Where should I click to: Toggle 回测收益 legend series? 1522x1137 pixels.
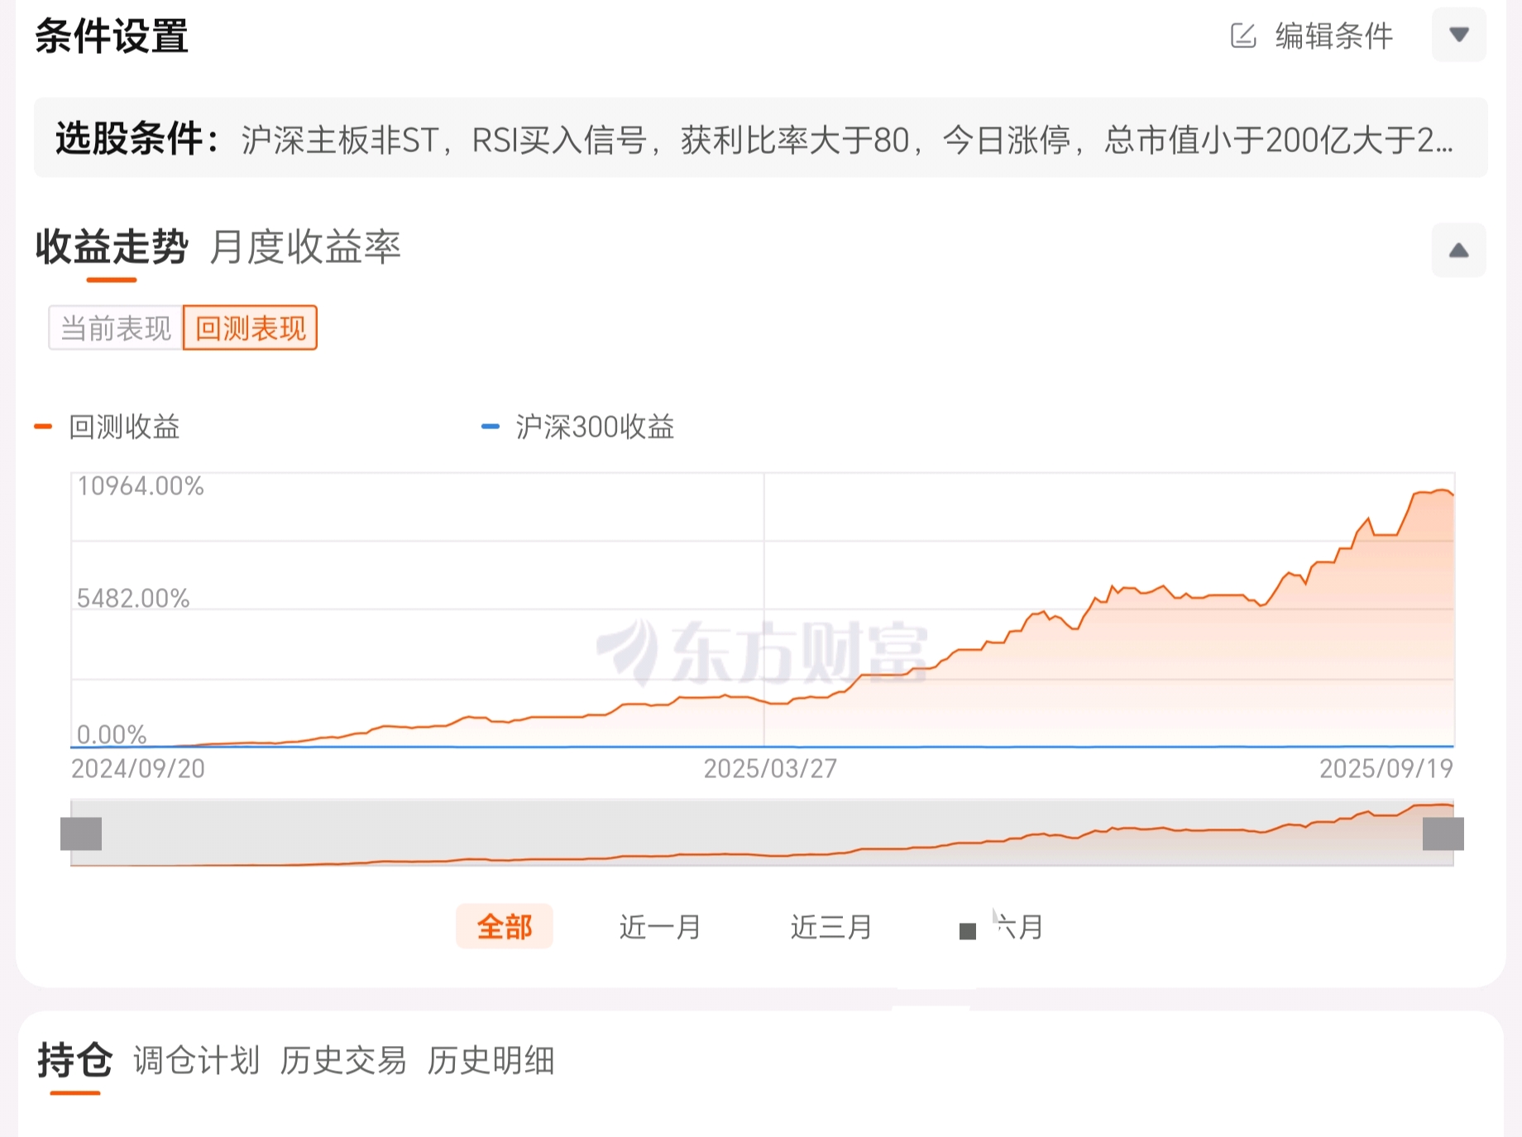[x=109, y=427]
